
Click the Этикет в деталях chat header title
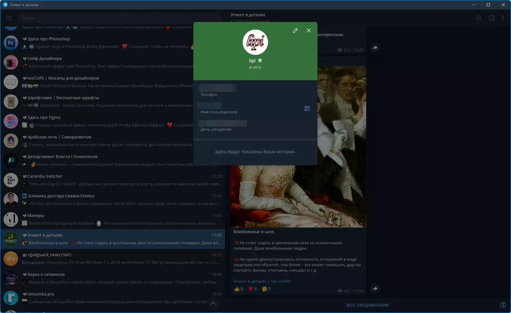[248, 15]
